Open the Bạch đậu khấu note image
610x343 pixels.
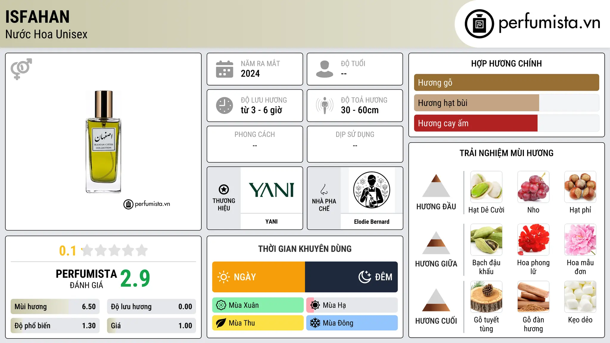(x=486, y=240)
